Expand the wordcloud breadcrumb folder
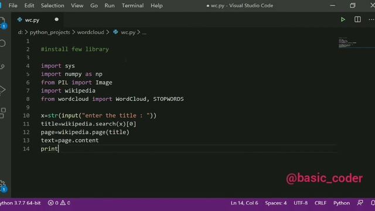The image size is (375, 211). pyautogui.click(x=90, y=32)
